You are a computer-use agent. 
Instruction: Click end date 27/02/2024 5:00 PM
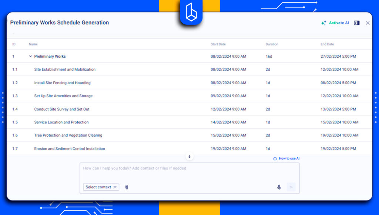click(x=338, y=56)
